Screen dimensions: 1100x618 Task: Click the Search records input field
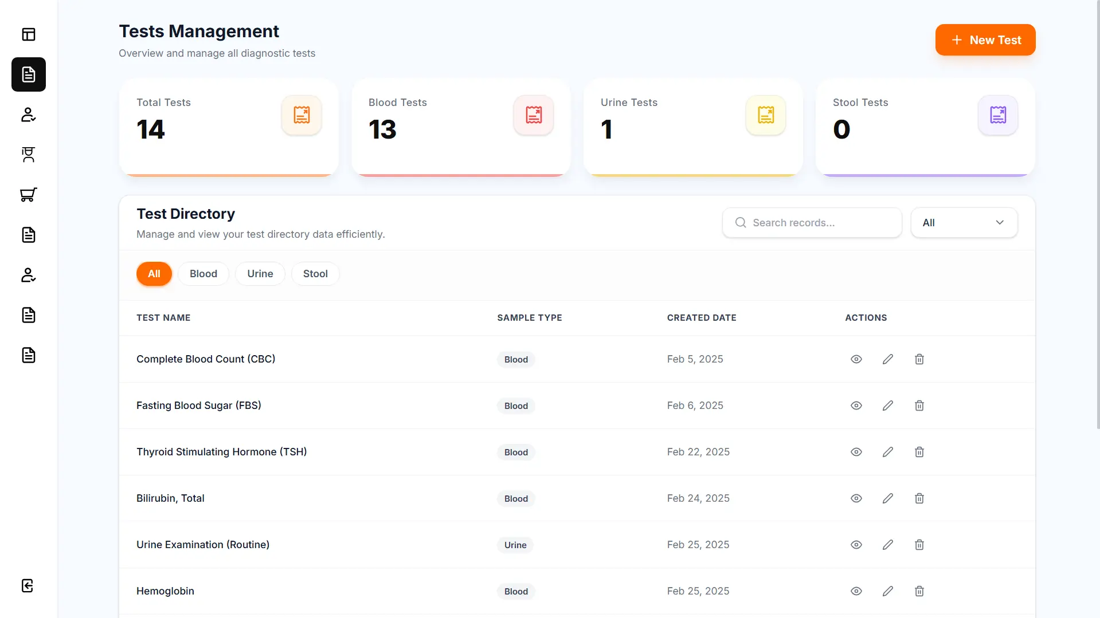(812, 222)
